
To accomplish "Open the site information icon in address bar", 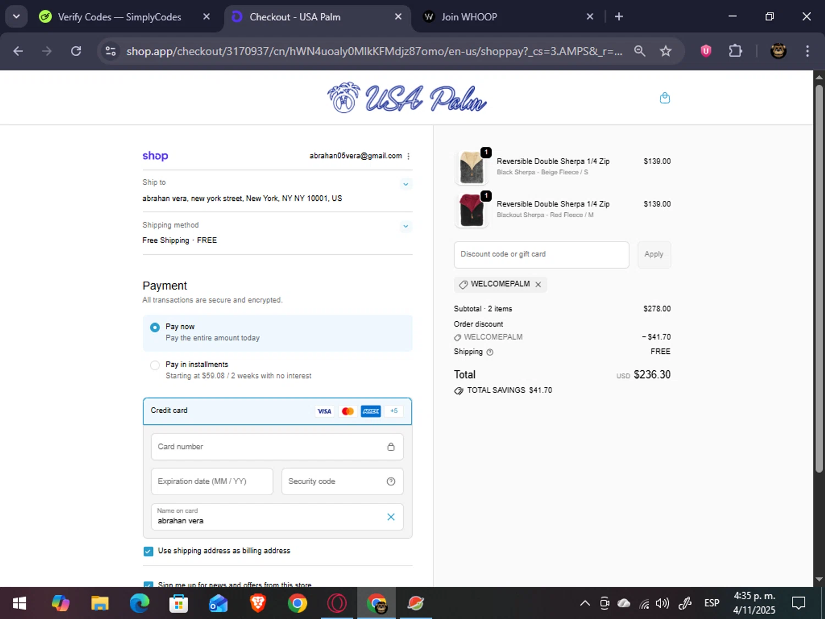I will tap(111, 51).
